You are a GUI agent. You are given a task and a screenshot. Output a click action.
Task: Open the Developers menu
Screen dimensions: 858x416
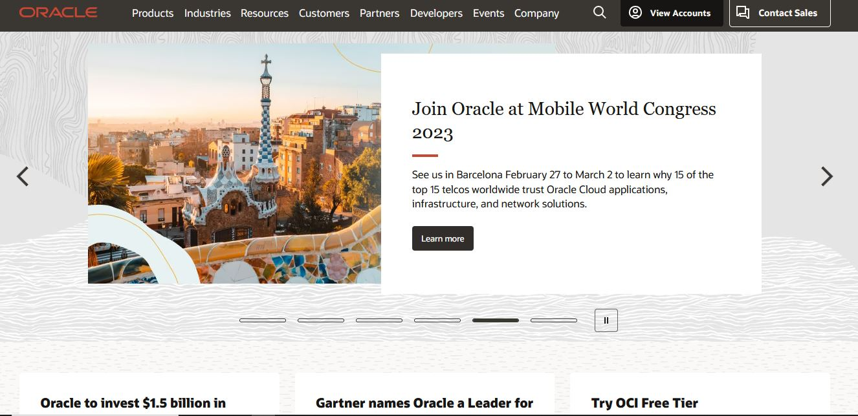pos(436,13)
